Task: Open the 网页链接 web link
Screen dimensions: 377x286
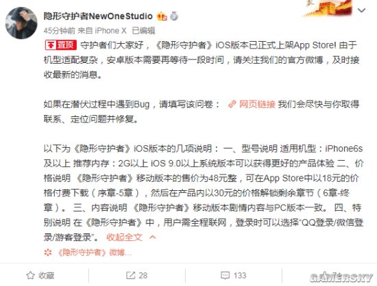Action: click(x=257, y=104)
